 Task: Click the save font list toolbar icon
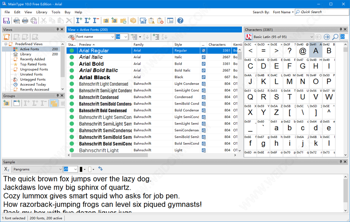pyautogui.click(x=6, y=20)
